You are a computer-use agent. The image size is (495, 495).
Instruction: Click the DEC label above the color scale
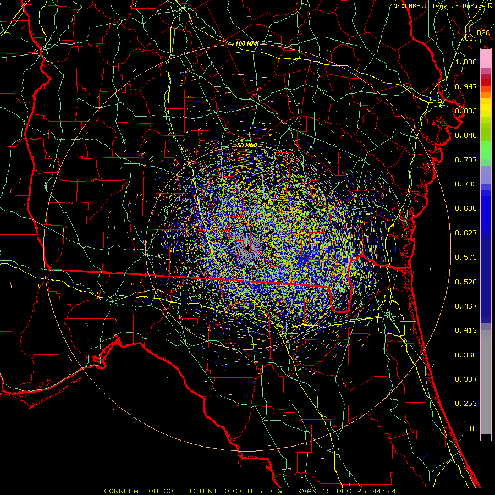pyautogui.click(x=483, y=33)
